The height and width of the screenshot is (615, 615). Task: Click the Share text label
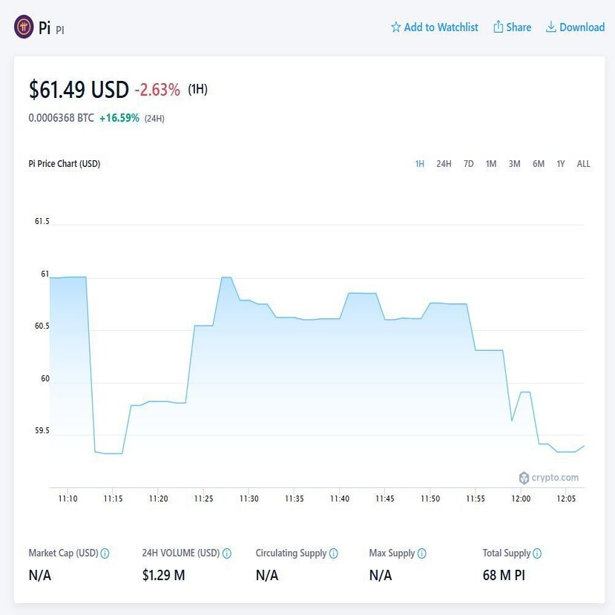[x=518, y=27]
